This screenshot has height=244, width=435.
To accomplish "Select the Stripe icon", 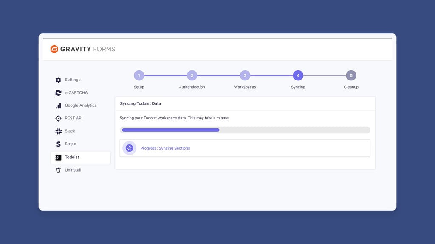I will (58, 144).
